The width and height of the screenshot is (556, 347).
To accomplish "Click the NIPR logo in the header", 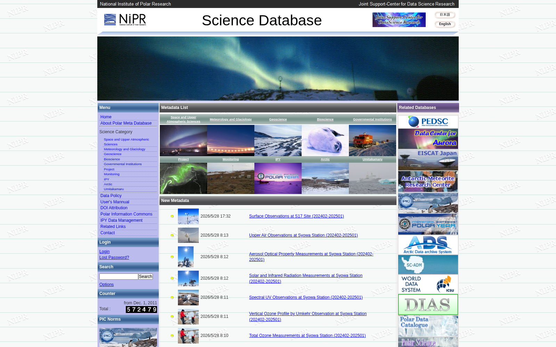I will (125, 20).
